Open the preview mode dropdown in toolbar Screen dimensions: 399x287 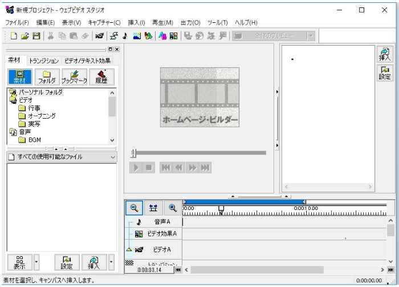[x=311, y=36]
